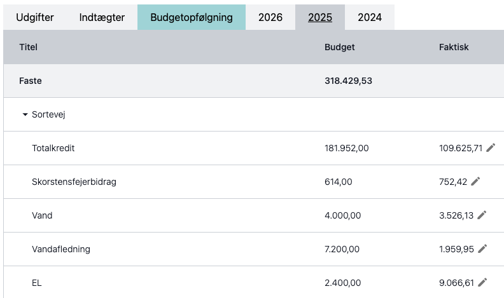Click the Faktisk column header
Screen dimensions: 504x298
(454, 47)
